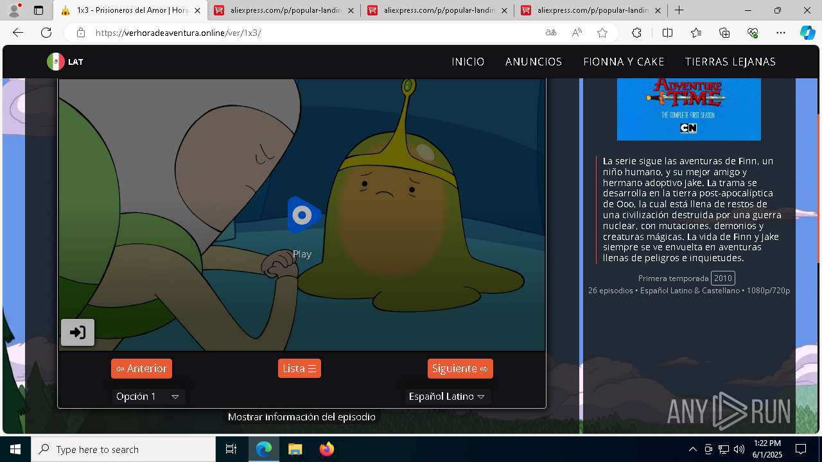822x462 pixels.
Task: Click the browser back arrow
Action: [18, 33]
